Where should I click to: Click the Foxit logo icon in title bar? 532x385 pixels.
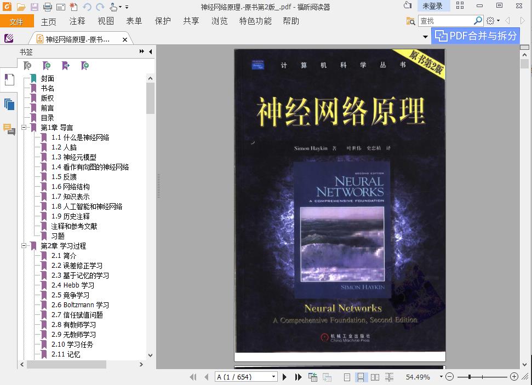pyautogui.click(x=7, y=7)
